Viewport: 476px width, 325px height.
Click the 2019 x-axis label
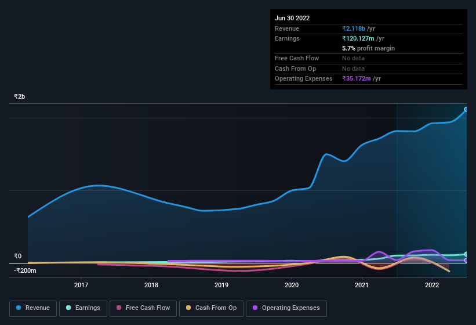pyautogui.click(x=221, y=285)
